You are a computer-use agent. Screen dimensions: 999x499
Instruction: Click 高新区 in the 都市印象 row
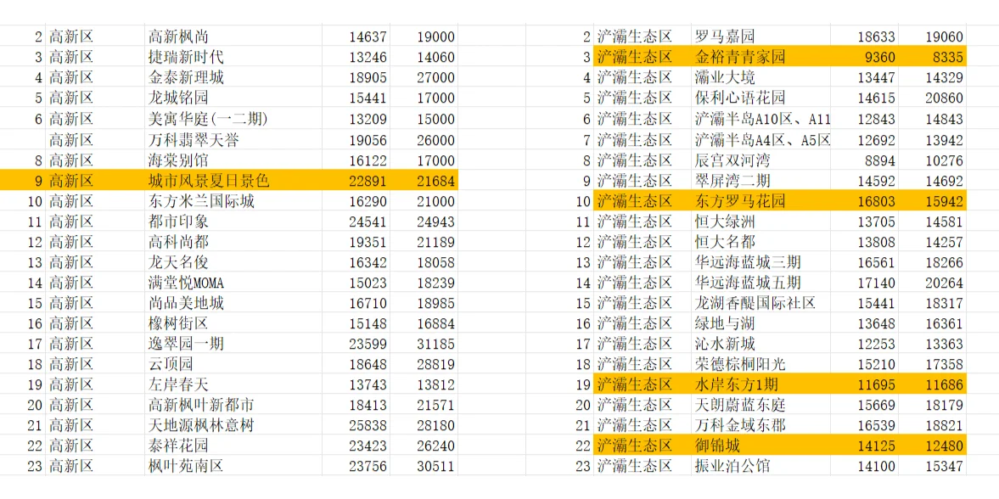70,221
